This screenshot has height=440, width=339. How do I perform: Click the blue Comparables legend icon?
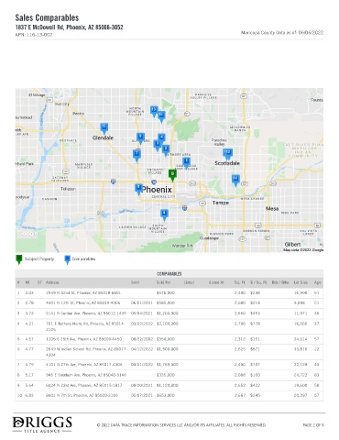[x=67, y=259]
